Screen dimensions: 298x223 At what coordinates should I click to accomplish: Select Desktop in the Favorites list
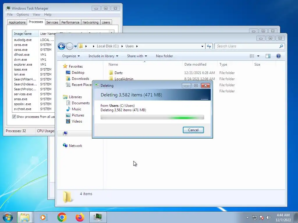[x=78, y=72]
